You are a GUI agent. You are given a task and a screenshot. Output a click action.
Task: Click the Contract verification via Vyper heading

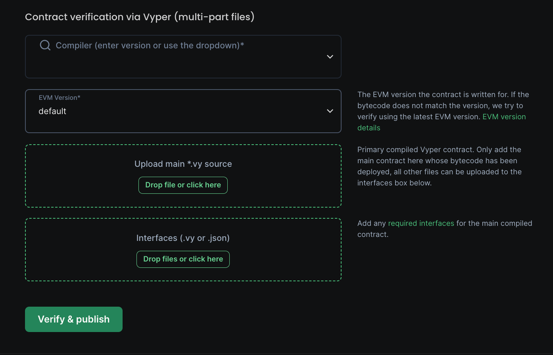coord(140,17)
